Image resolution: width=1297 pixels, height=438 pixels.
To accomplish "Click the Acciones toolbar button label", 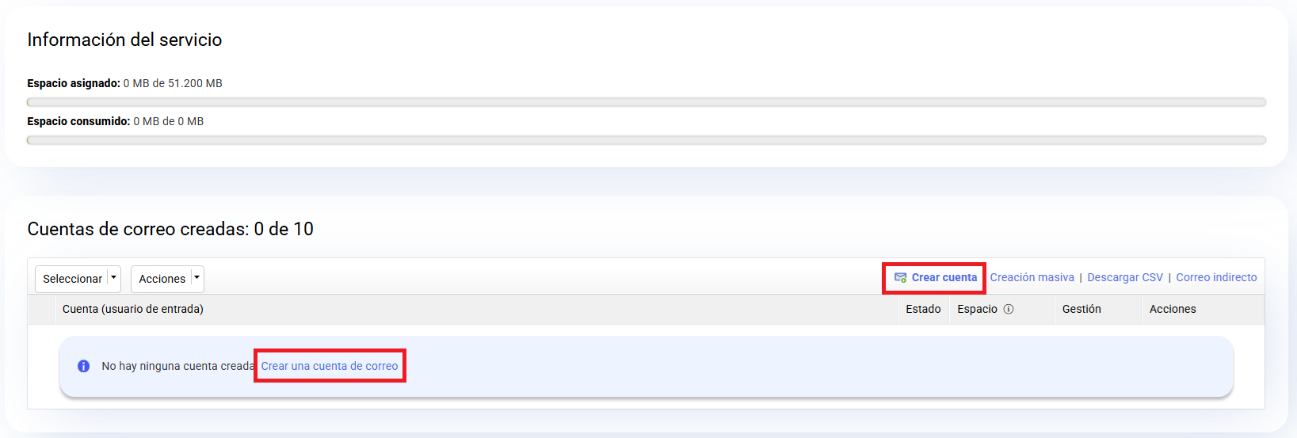I will [x=162, y=279].
